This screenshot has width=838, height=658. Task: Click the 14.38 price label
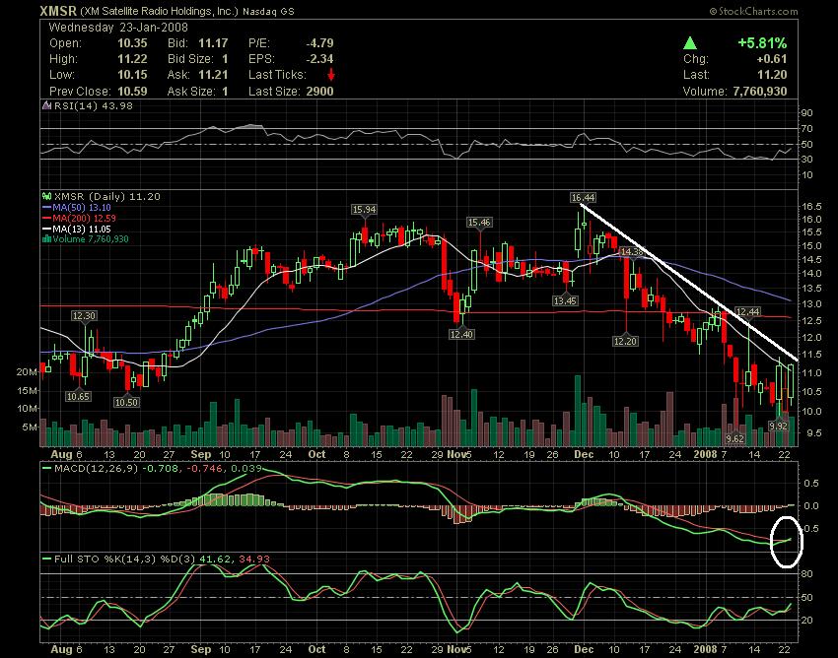pyautogui.click(x=632, y=251)
